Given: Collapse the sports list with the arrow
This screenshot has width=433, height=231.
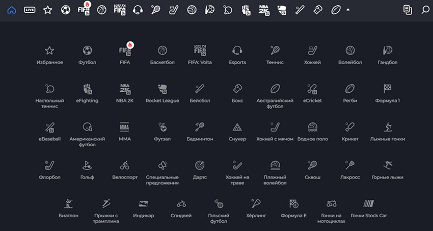Looking at the screenshot, I should click(348, 10).
